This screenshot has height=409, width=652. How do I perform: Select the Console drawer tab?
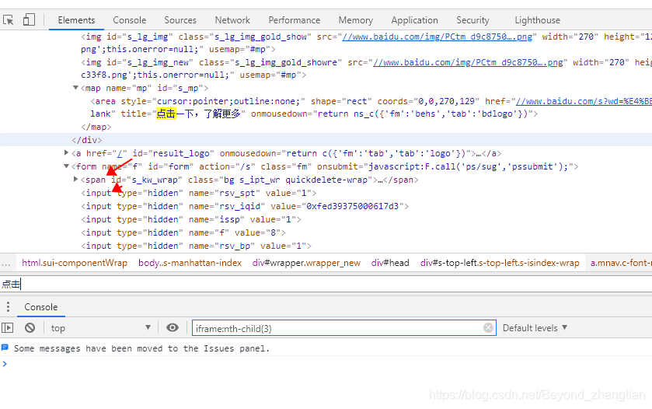40,307
